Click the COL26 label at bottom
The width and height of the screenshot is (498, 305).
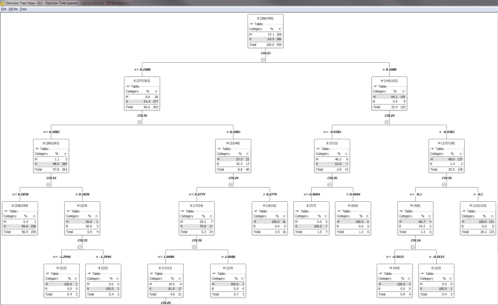166,303
